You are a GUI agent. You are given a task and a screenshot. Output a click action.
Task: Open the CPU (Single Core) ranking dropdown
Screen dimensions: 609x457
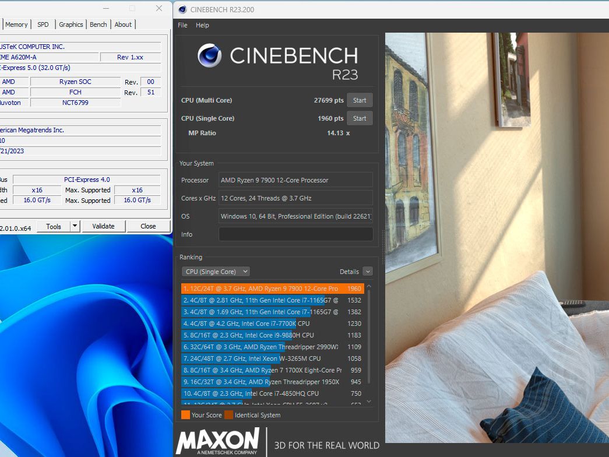click(216, 271)
